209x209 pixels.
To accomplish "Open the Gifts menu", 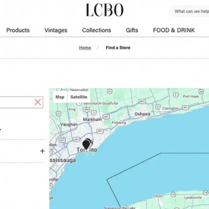I will 132,30.
